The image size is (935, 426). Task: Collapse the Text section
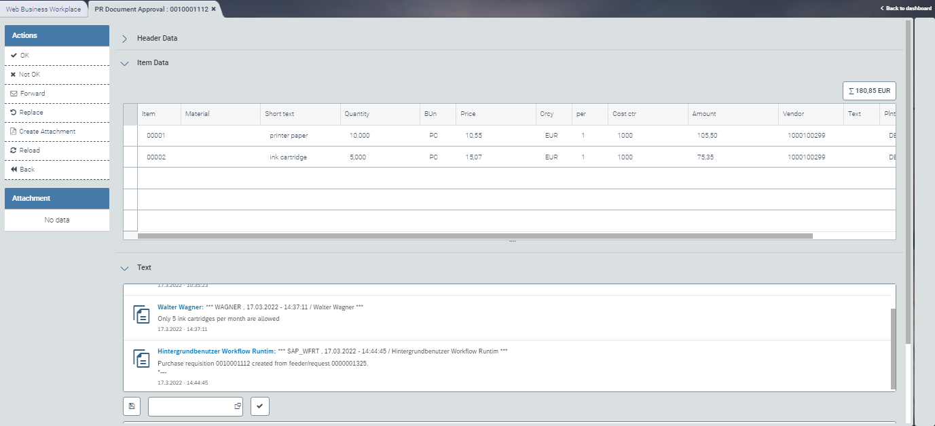coord(124,267)
